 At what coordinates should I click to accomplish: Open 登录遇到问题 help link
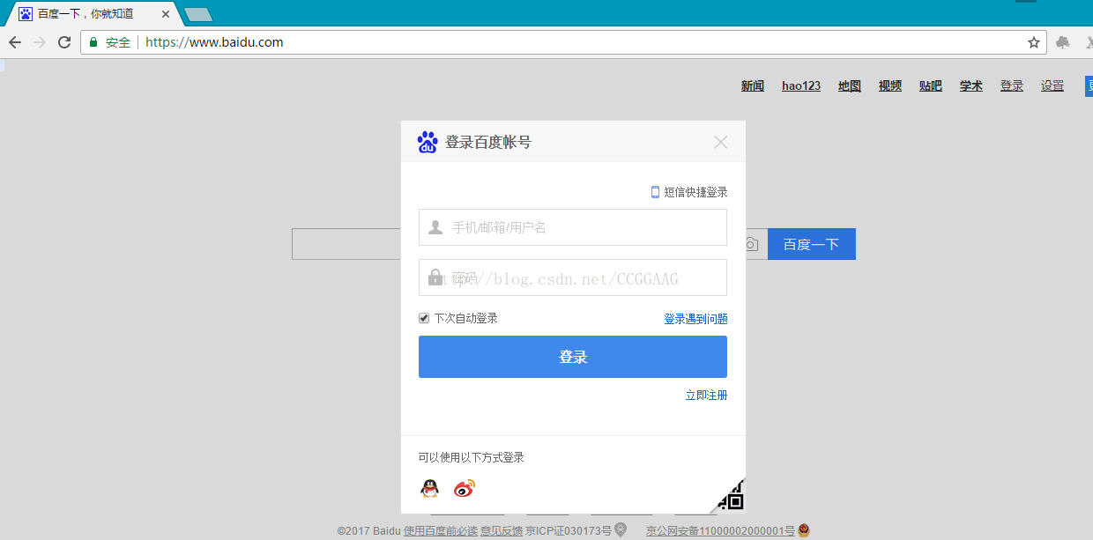click(x=695, y=319)
